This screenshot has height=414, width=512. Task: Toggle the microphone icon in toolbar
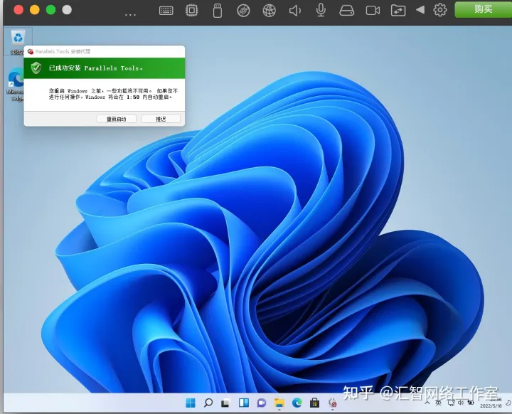321,11
